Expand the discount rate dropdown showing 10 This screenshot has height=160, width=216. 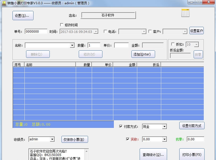coord(196,44)
